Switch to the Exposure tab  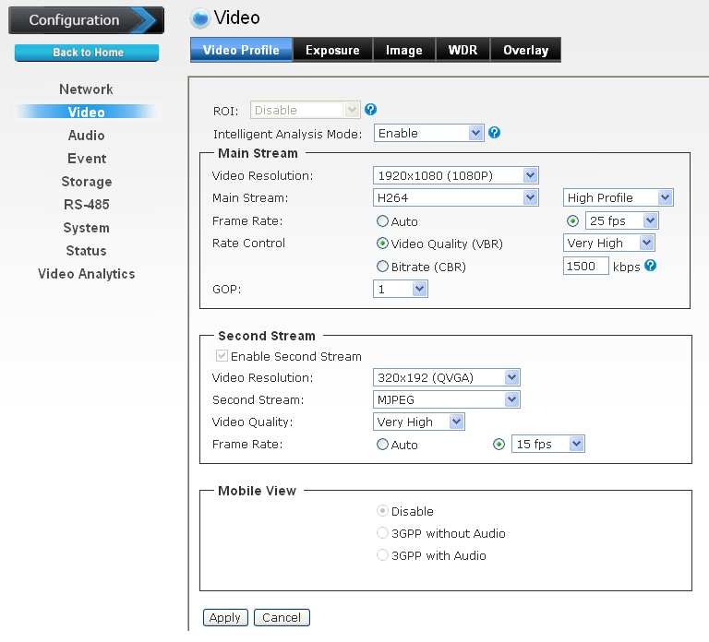point(332,50)
